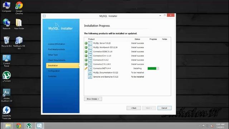Click the green check beside MySQL Workbench
Screen dimensions: 229x129
coord(86,47)
